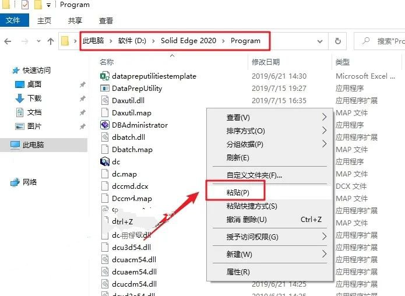Click the search Program input field
The image size is (405, 296).
click(x=379, y=41)
